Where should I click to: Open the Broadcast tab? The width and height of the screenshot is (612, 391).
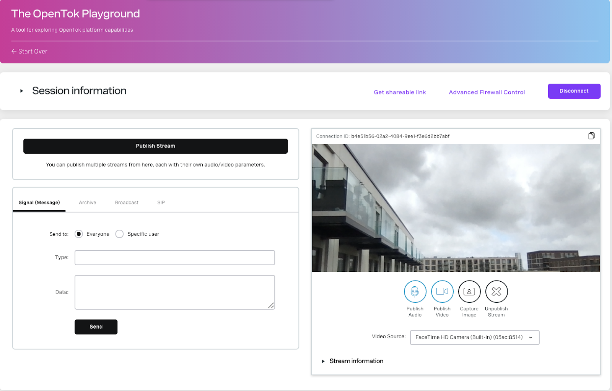pos(127,203)
